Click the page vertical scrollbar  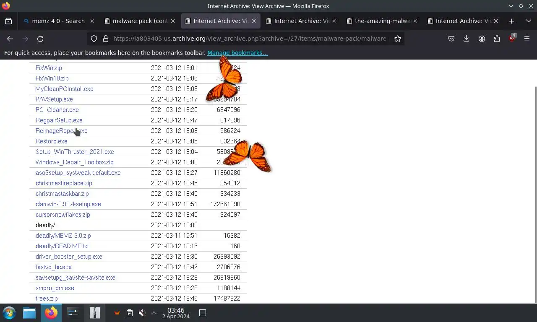tap(535, 194)
